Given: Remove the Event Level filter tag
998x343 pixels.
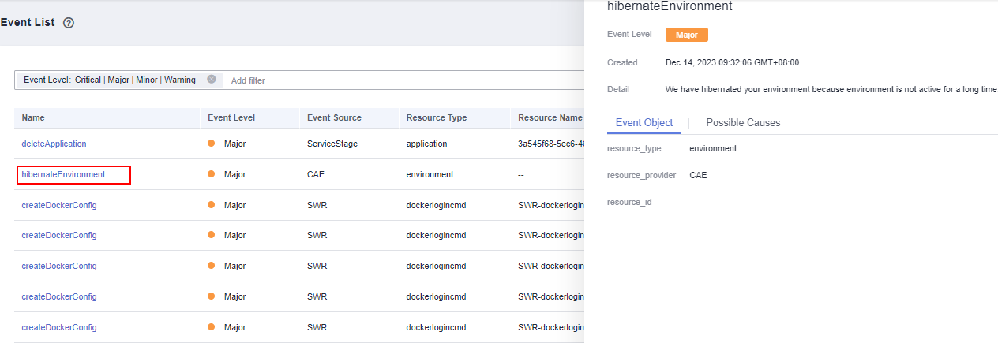Looking at the screenshot, I should (212, 80).
